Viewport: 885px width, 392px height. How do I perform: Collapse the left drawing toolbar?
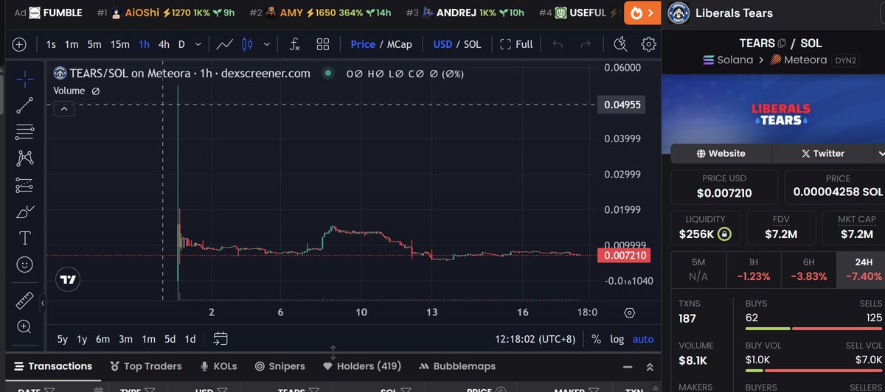(x=43, y=303)
